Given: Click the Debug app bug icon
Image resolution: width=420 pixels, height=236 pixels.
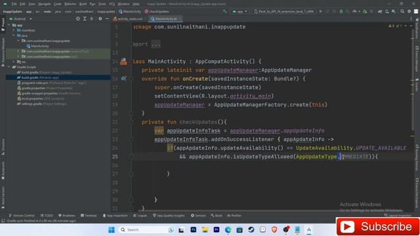Looking at the screenshot, I should coord(341,12).
